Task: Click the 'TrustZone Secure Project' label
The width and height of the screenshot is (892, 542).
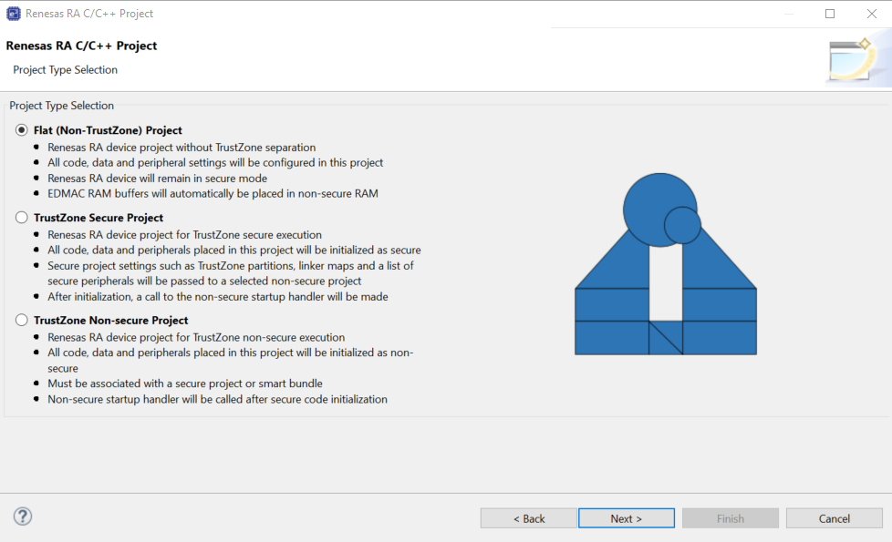Action: [99, 218]
